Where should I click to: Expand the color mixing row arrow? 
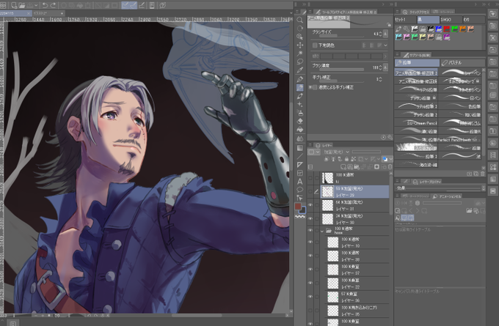click(x=386, y=56)
